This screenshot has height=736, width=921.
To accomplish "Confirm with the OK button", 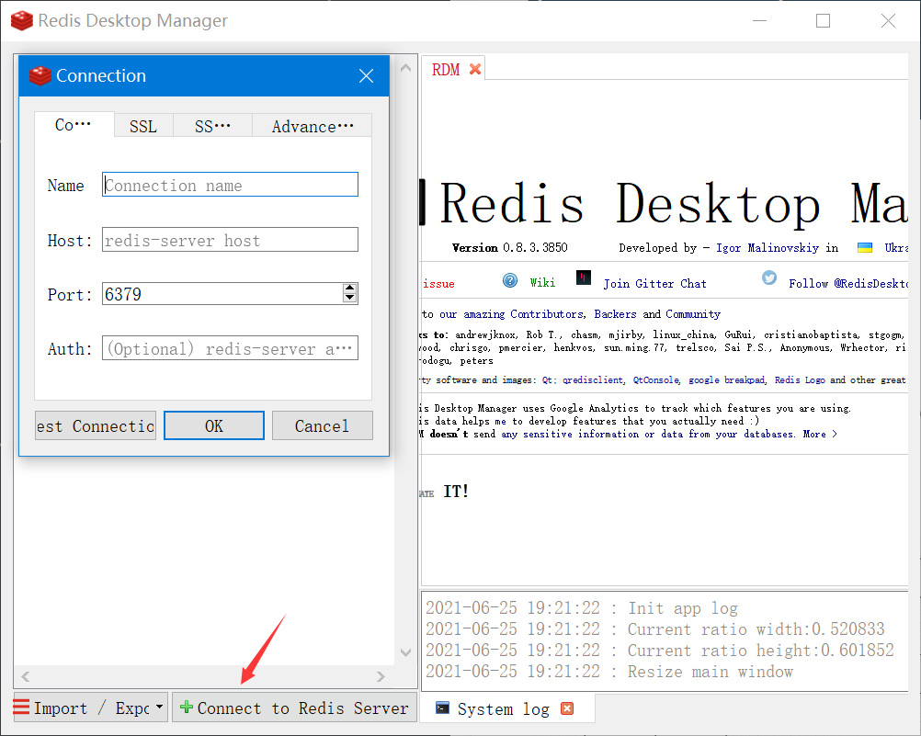I will [x=214, y=425].
